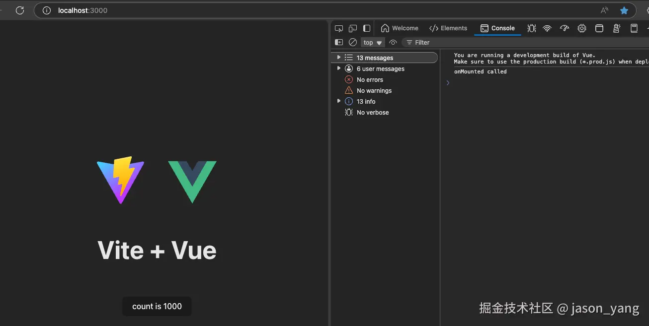Click the verbose bug icon

click(x=349, y=112)
